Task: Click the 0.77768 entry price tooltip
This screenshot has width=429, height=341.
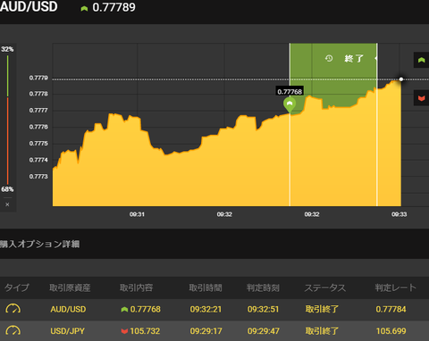Action: coord(290,91)
